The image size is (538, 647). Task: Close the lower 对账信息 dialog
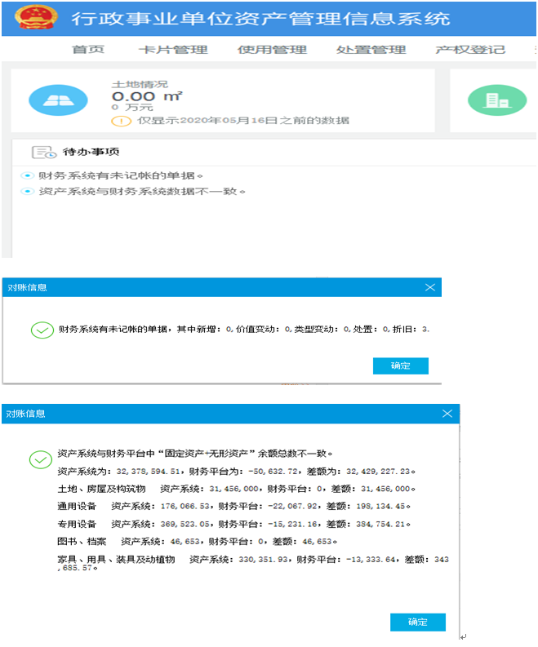tap(447, 414)
